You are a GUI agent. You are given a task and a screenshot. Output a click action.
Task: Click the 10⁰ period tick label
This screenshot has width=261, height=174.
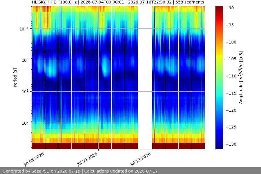25,60
